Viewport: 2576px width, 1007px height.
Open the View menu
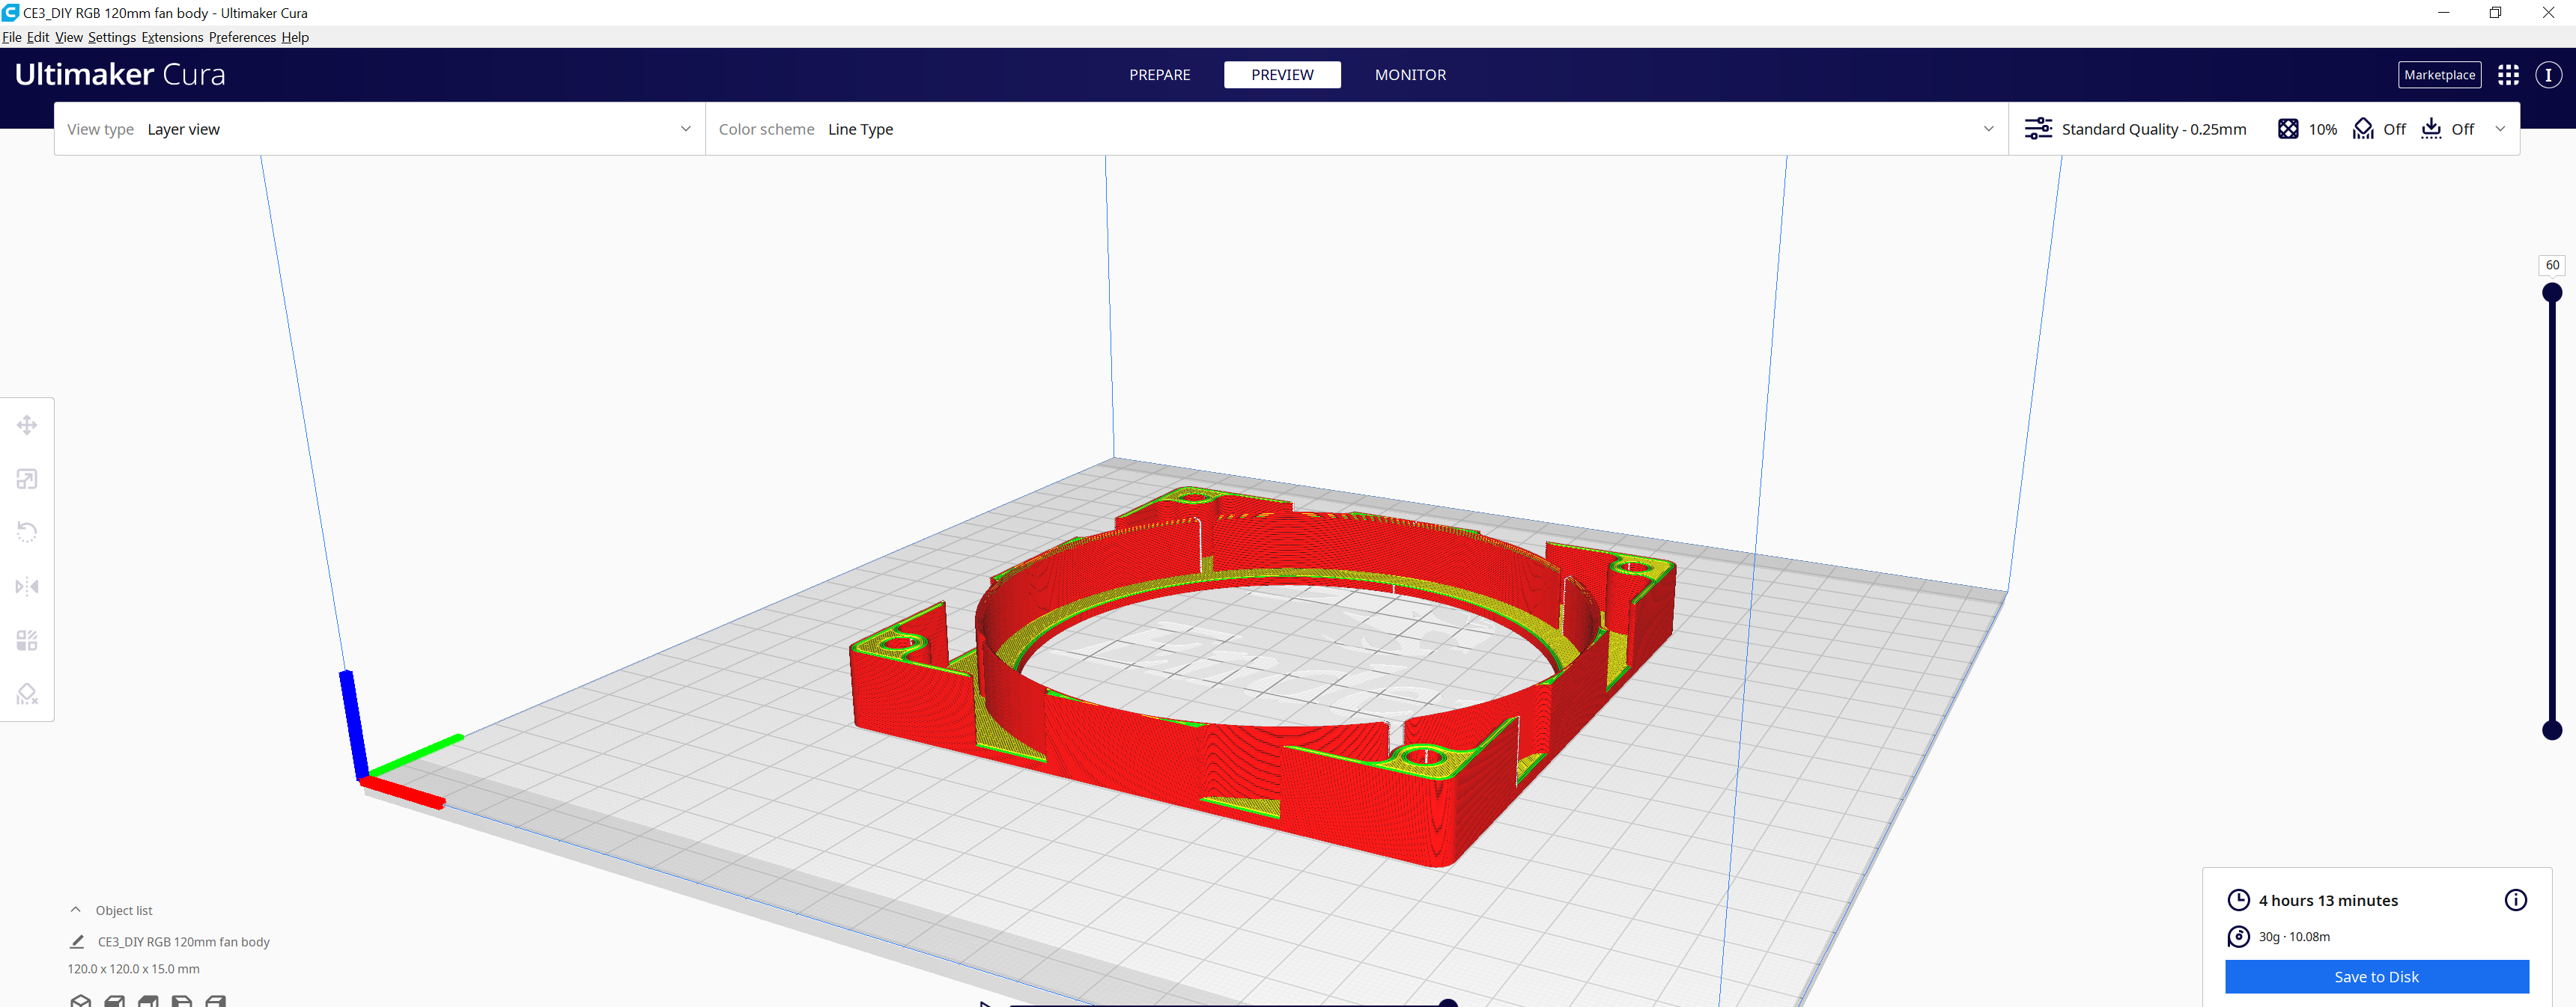[69, 37]
